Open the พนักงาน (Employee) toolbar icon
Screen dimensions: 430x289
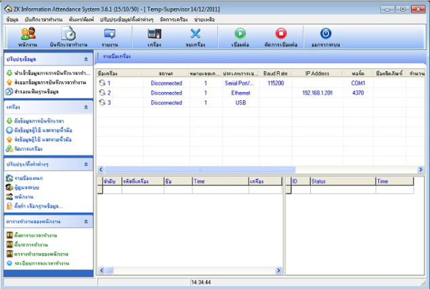27,35
